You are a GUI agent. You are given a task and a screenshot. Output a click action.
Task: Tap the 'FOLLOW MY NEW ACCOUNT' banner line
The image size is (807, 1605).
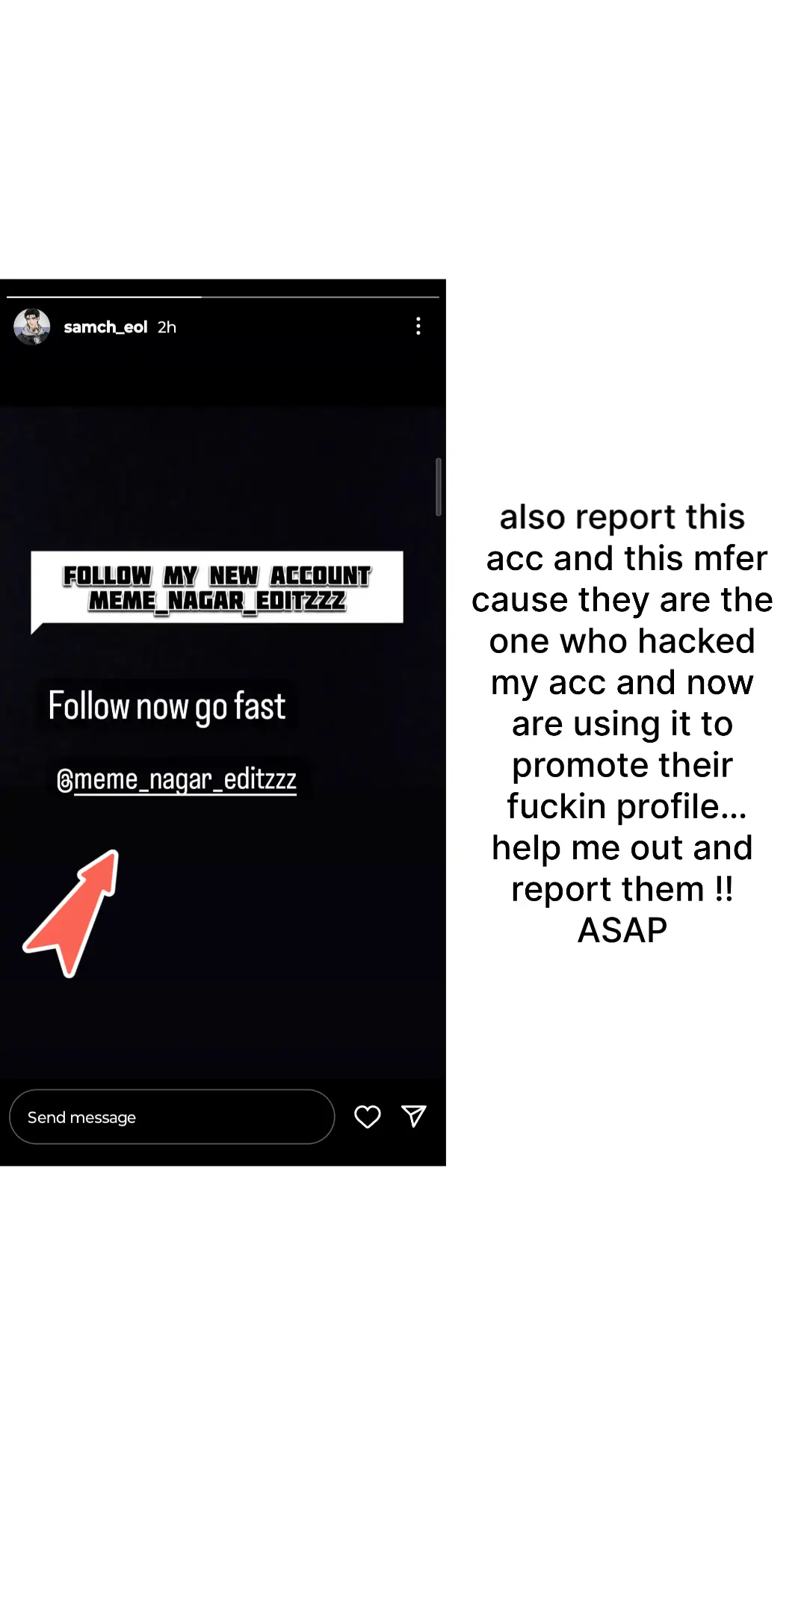(217, 576)
